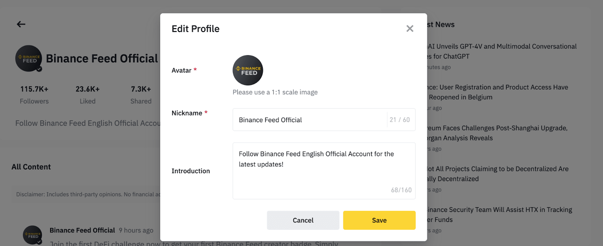Viewport: 603px width, 246px height.
Task: Change the Binance Feed avatar image
Action: 248,70
